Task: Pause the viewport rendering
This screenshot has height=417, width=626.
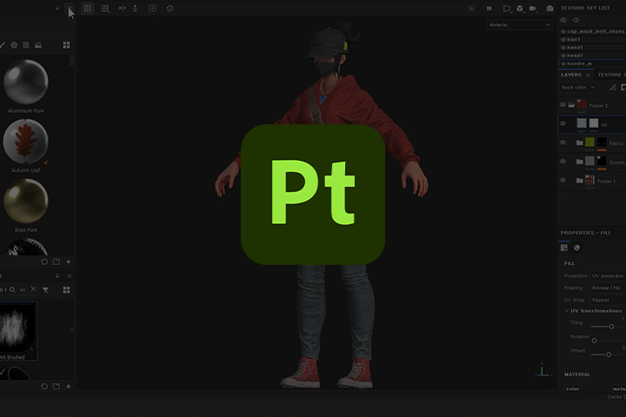Action: [x=489, y=9]
